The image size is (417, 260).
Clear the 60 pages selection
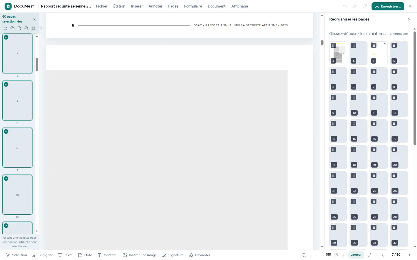[34, 19]
